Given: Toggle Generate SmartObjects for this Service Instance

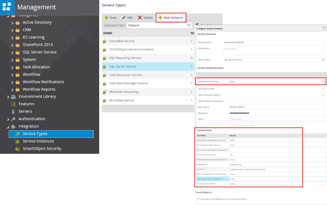Looking at the screenshot, I should (x=198, y=199).
